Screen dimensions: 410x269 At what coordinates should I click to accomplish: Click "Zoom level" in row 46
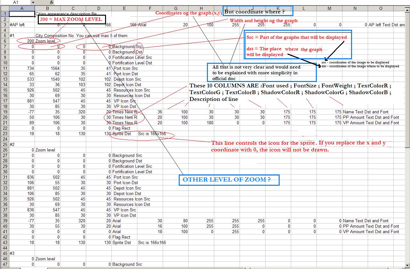click(45, 259)
